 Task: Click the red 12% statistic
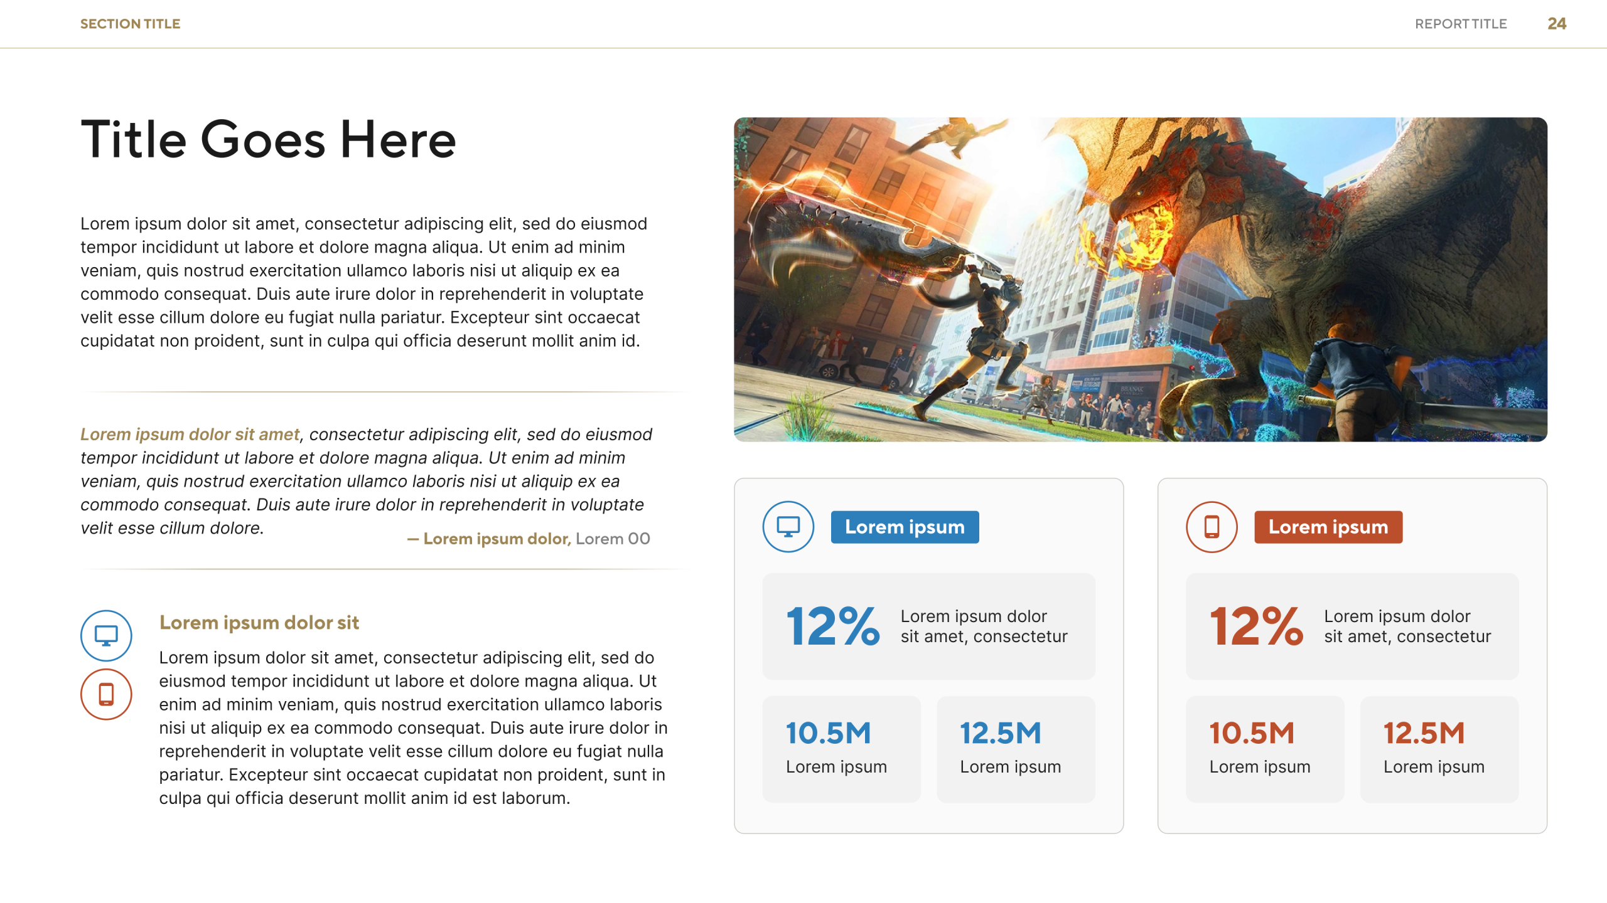[x=1256, y=626]
